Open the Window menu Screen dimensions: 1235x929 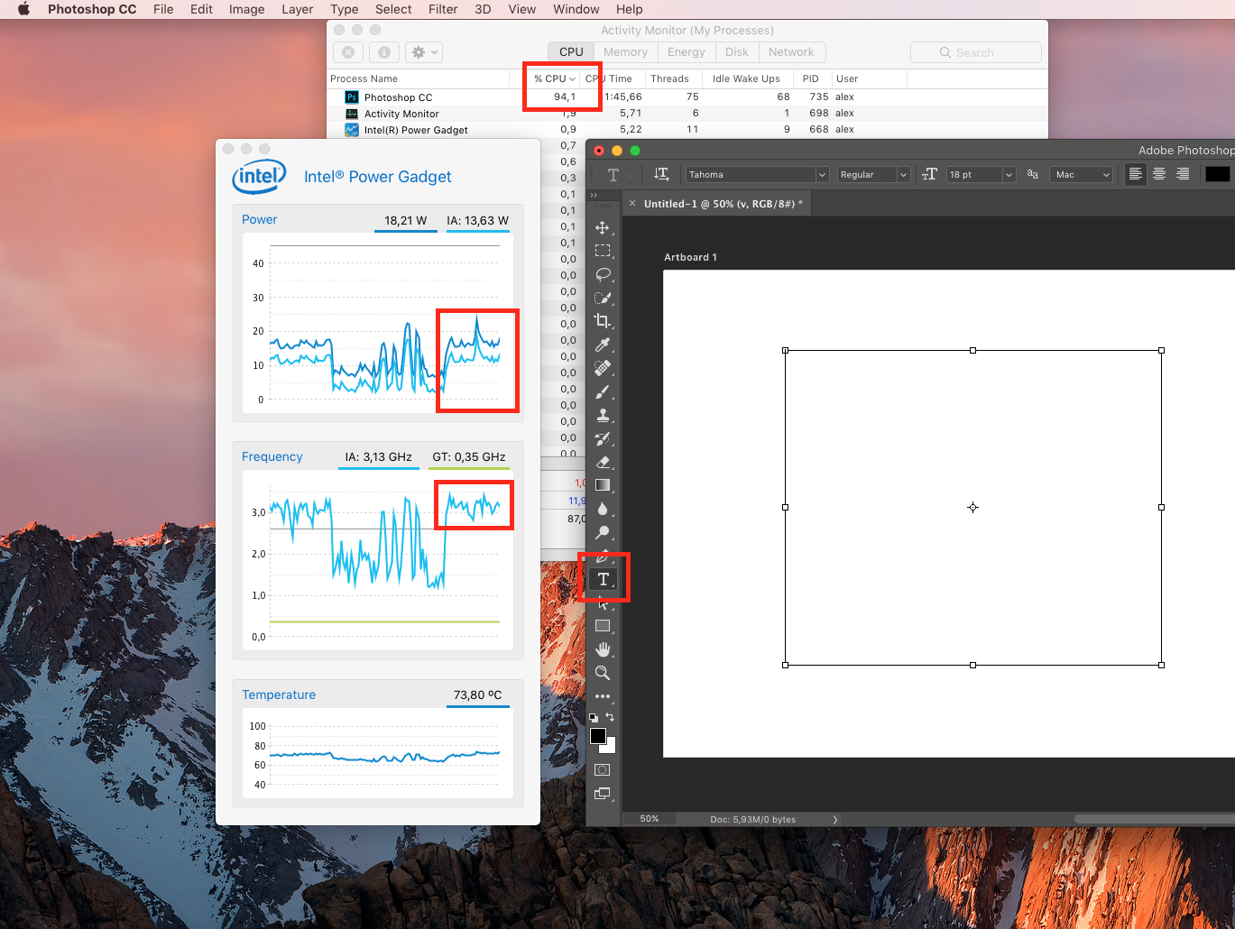576,9
